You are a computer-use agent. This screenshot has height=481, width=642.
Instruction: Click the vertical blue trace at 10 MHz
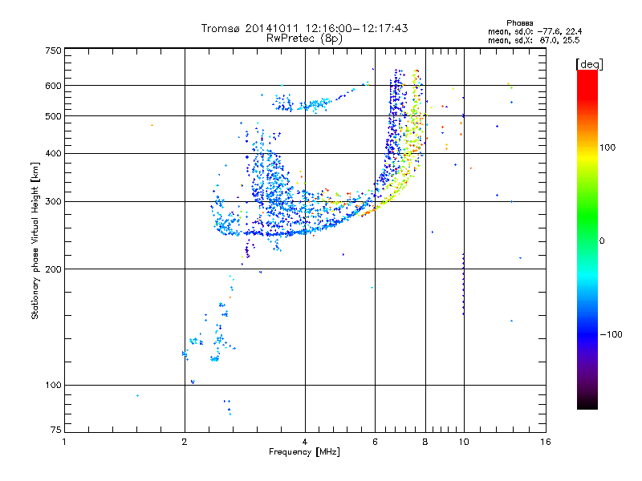point(464,284)
